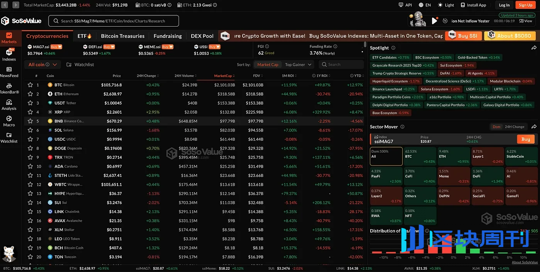Select the Dom toggle in Sector Mover
540x272 pixels.
coord(496,127)
